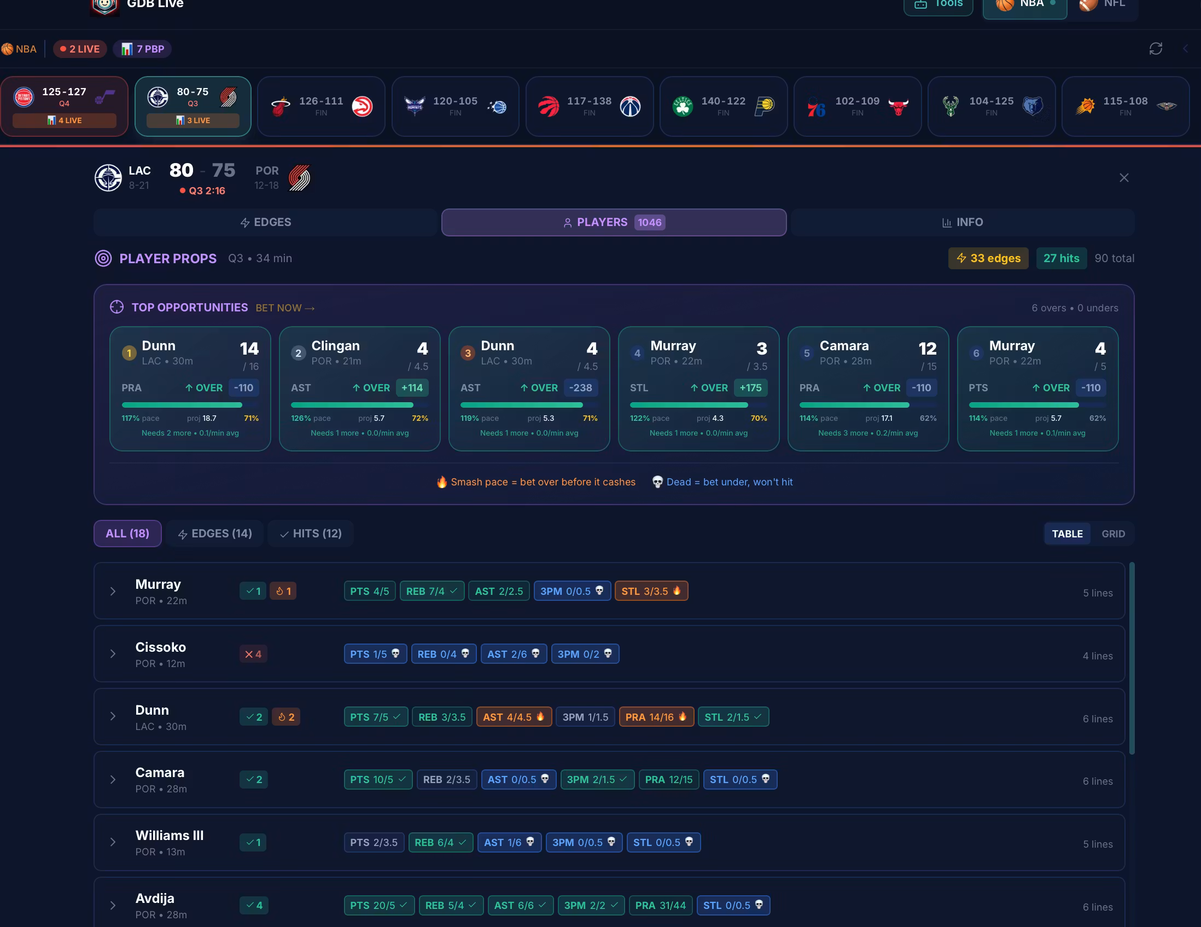This screenshot has height=927, width=1201.
Task: Click the refresh icon in the filter bar
Action: pos(1156,49)
